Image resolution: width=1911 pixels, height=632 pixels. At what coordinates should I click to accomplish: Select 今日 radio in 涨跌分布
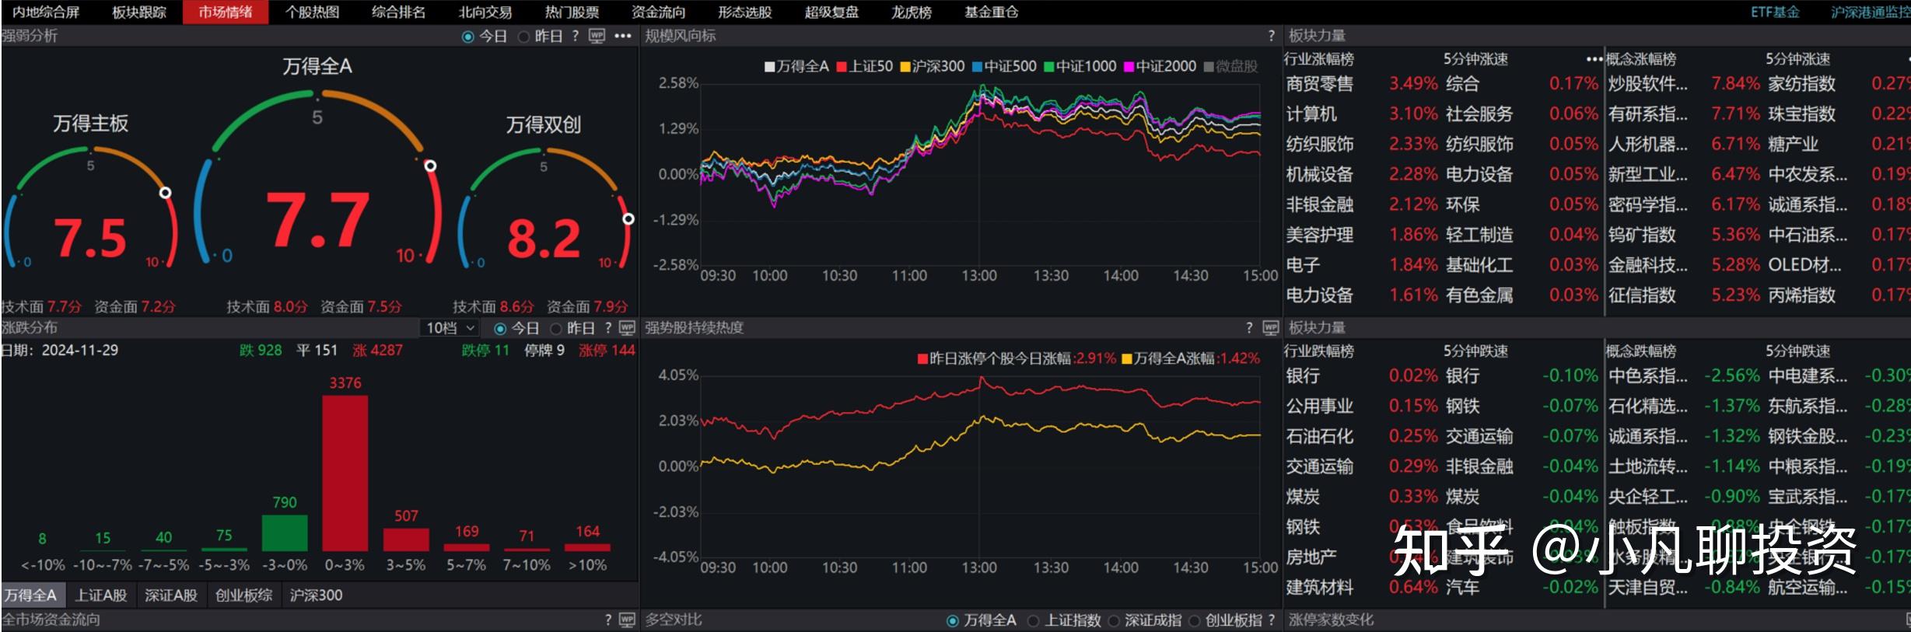point(500,329)
